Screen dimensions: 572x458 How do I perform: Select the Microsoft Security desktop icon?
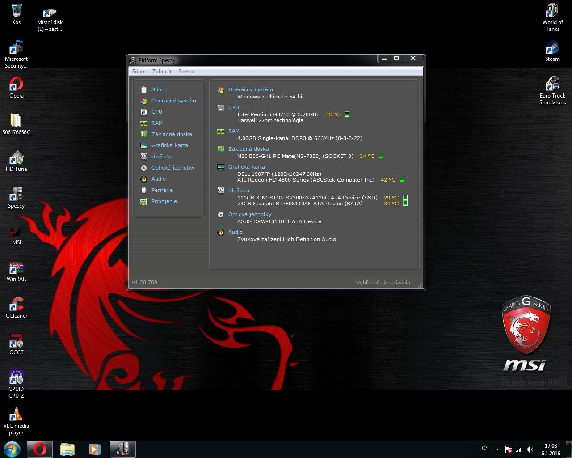pyautogui.click(x=17, y=54)
